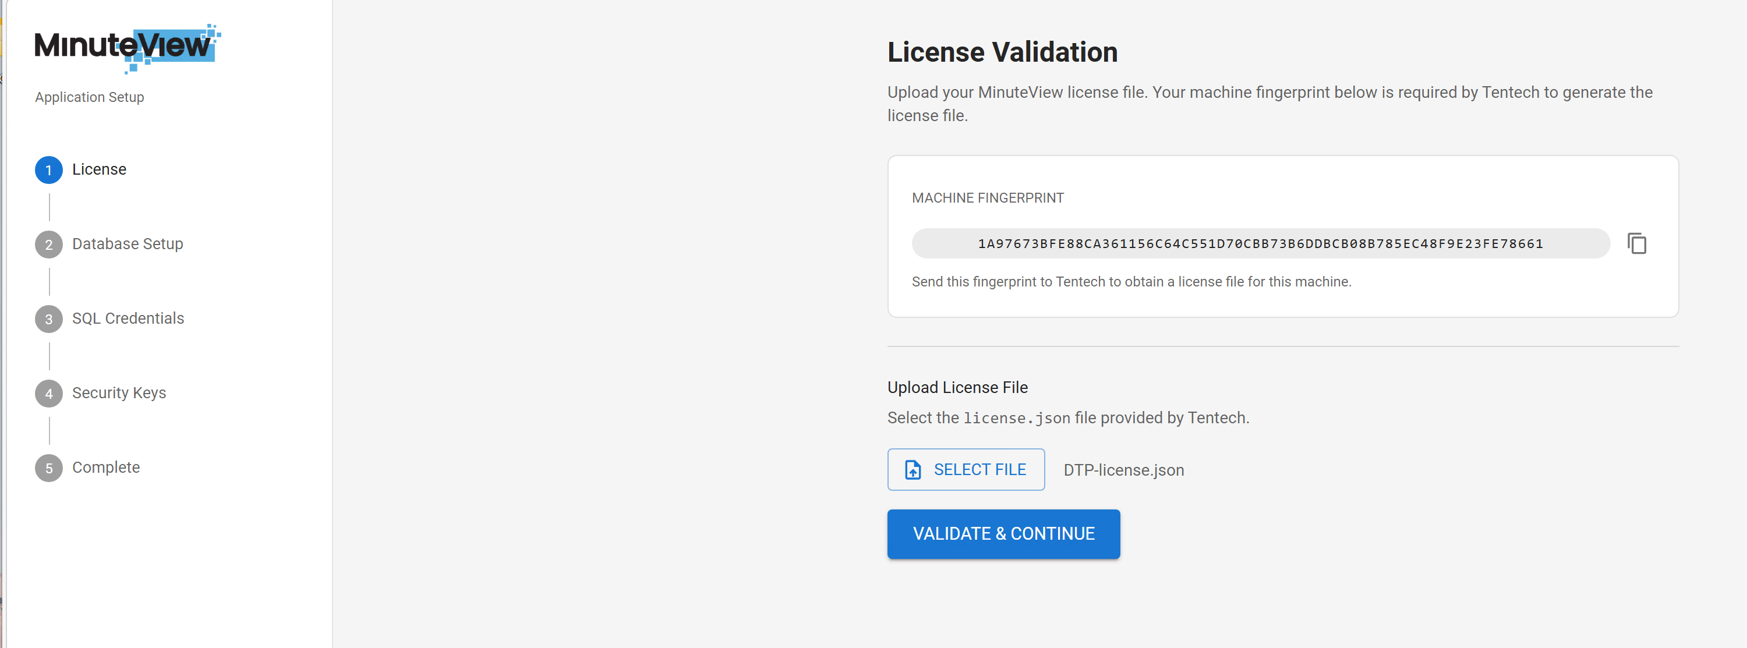Image resolution: width=1747 pixels, height=648 pixels.
Task: Open the License item in the sidebar
Action: pyautogui.click(x=99, y=169)
